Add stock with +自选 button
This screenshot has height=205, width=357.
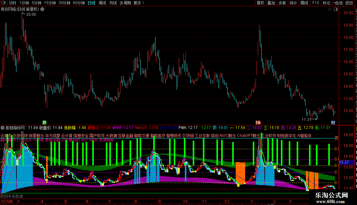coord(338,3)
